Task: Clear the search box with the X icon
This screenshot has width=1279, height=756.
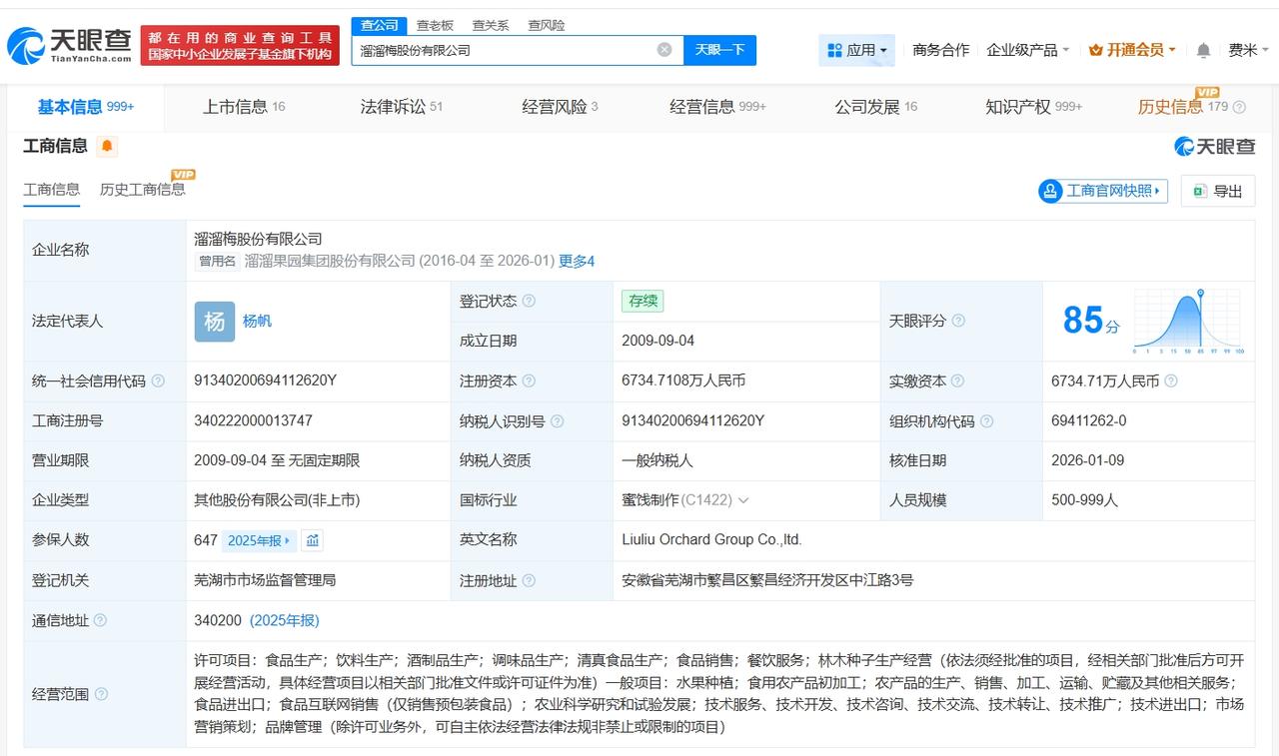Action: click(x=664, y=50)
